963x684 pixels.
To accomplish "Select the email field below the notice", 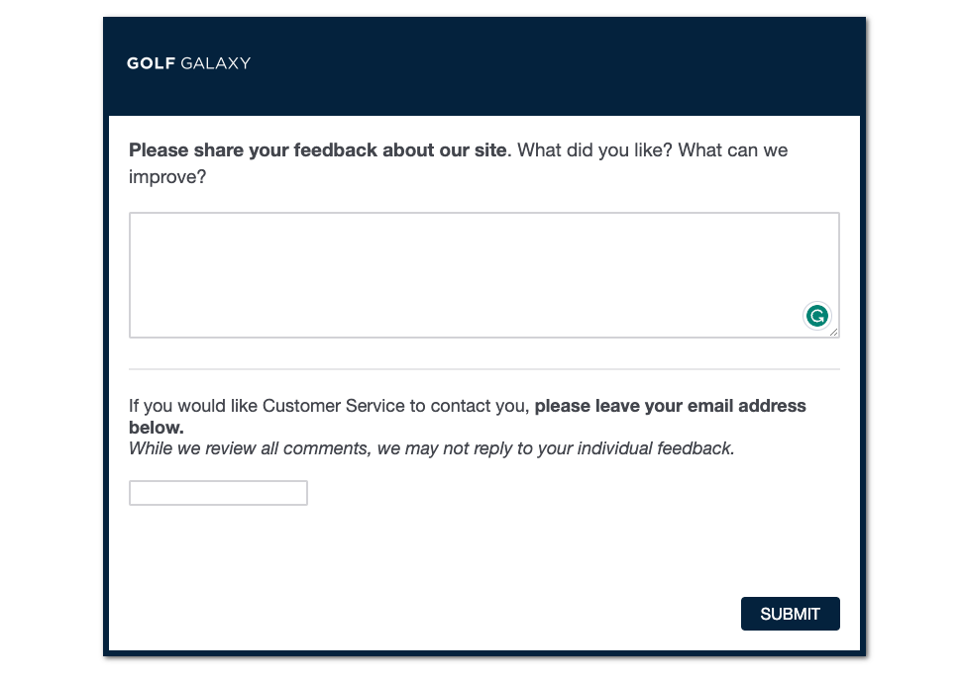I will (x=217, y=492).
